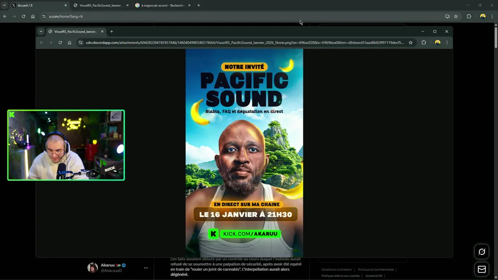Viewport: 498px width, 280px height.
Task: Open tab search dropdown in back window
Action: (4, 5)
